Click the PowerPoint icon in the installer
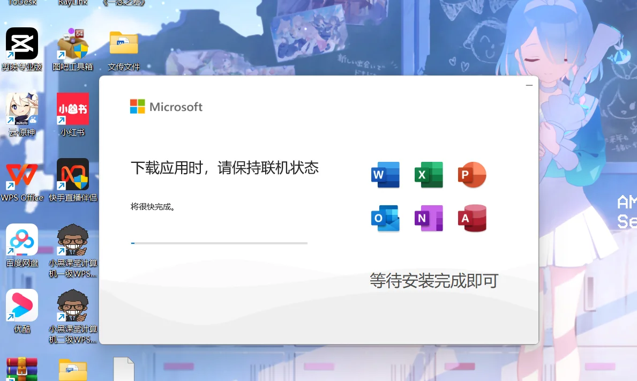 click(471, 174)
